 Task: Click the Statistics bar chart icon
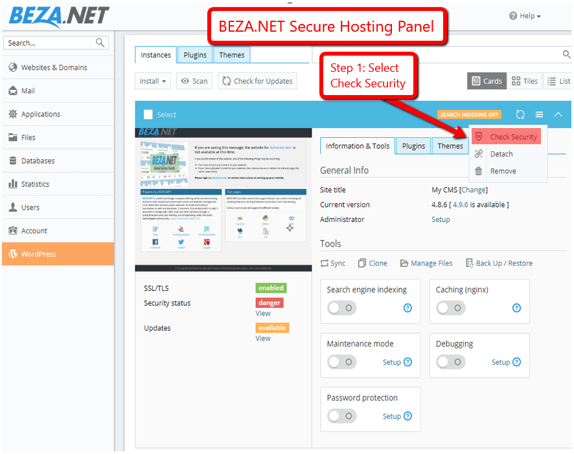13,184
